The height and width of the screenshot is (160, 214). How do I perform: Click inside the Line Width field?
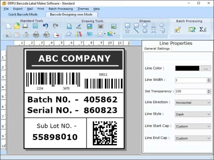click(x=191, y=80)
